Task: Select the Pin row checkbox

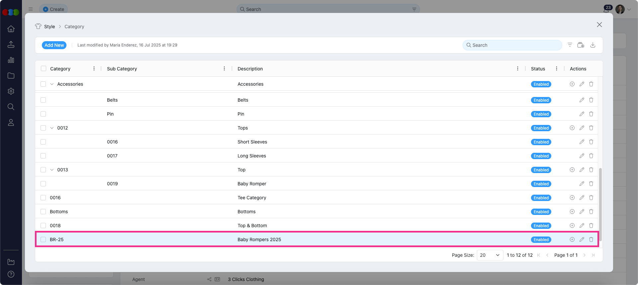Action: [43, 114]
